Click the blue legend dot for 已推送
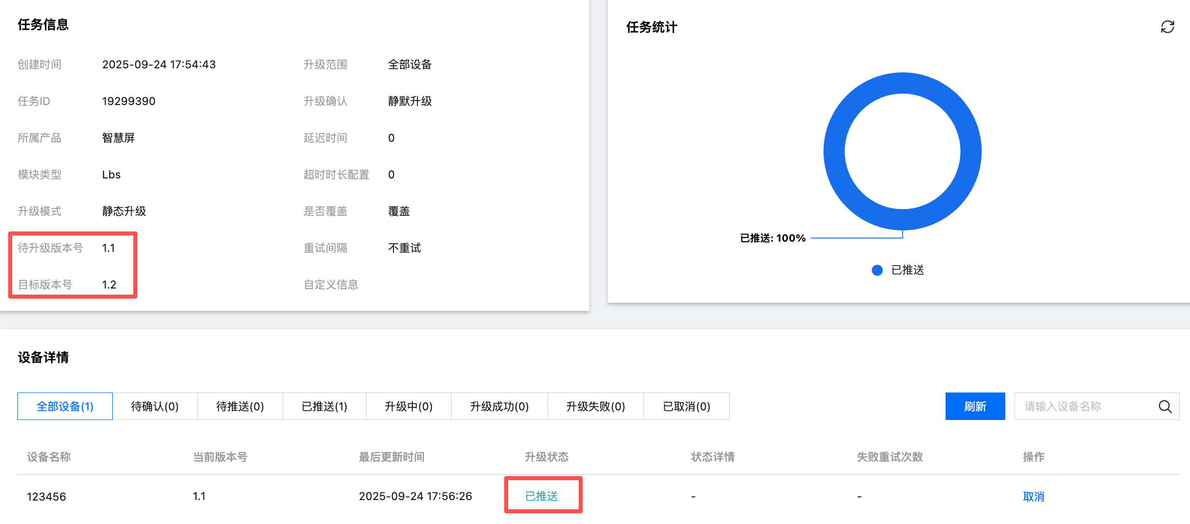The width and height of the screenshot is (1190, 524). 877,270
